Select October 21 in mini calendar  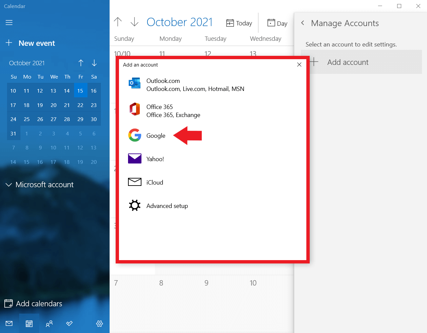pos(67,105)
